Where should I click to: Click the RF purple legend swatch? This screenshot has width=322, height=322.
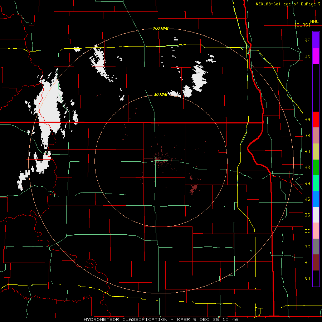click(x=316, y=40)
